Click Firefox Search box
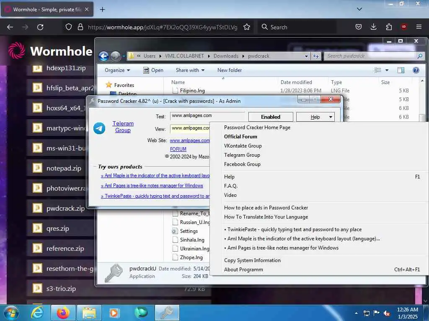Image resolution: width=429 pixels, height=321 pixels. (297, 27)
